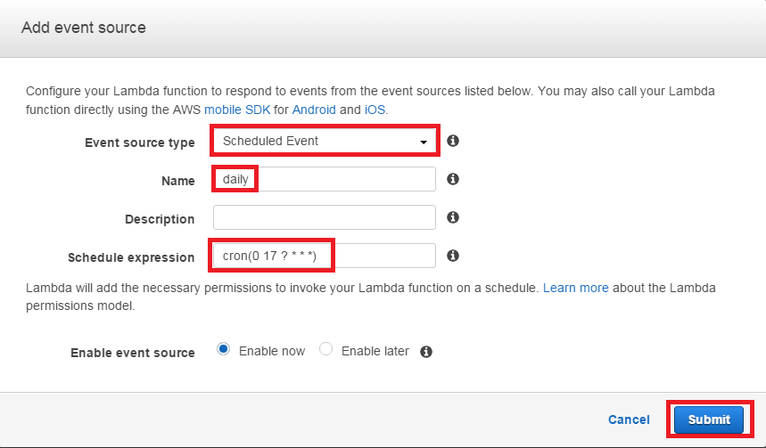Open the Android link

314,110
